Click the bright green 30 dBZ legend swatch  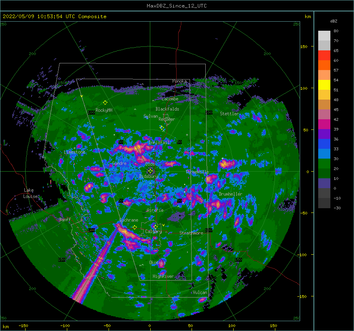[324, 164]
